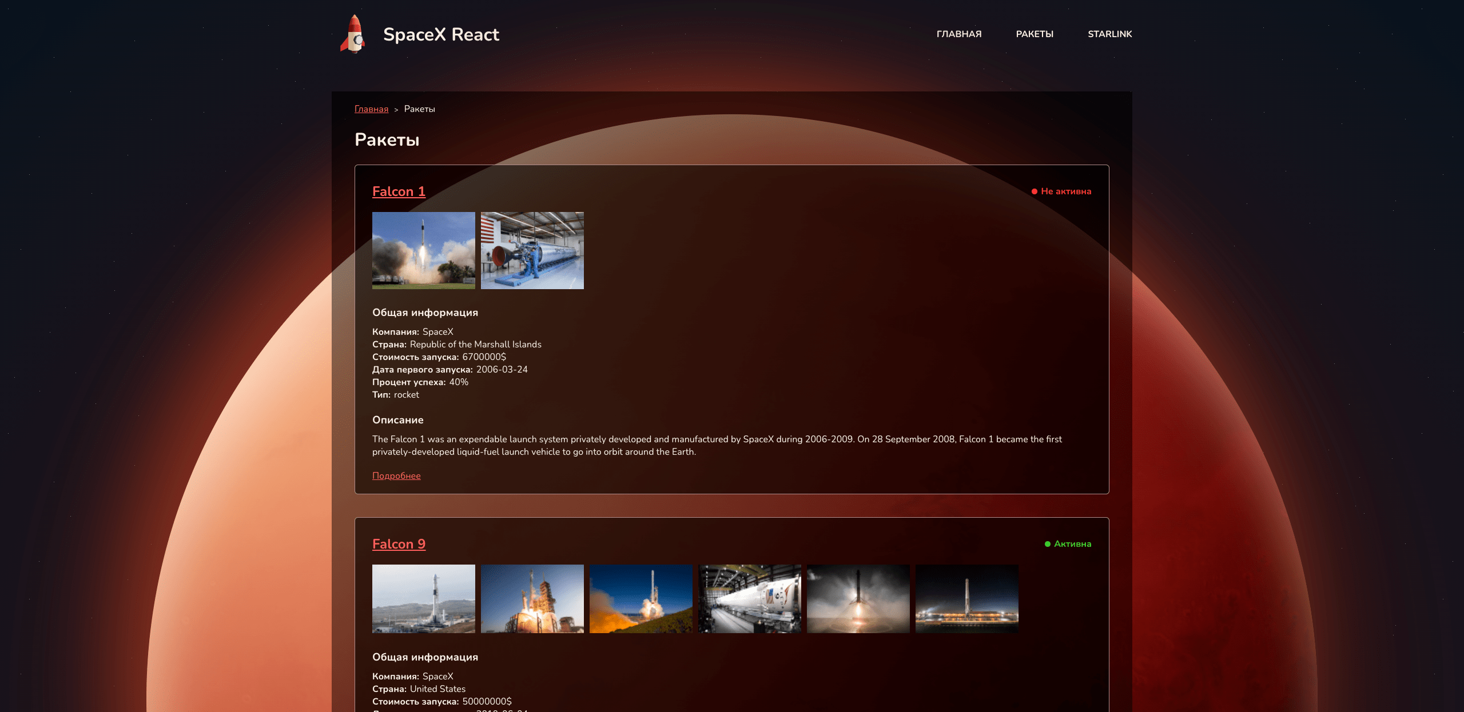Click Falcon 1 Общая информация heading
The image size is (1464, 712).
coord(425,313)
